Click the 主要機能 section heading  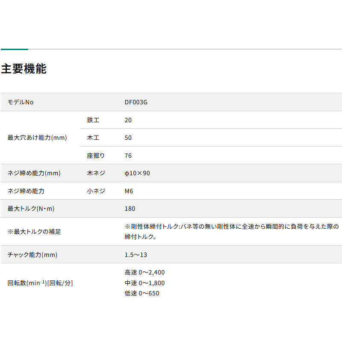[24, 69]
